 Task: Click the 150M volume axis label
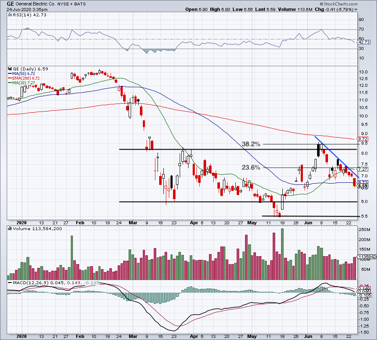pyautogui.click(x=364, y=249)
